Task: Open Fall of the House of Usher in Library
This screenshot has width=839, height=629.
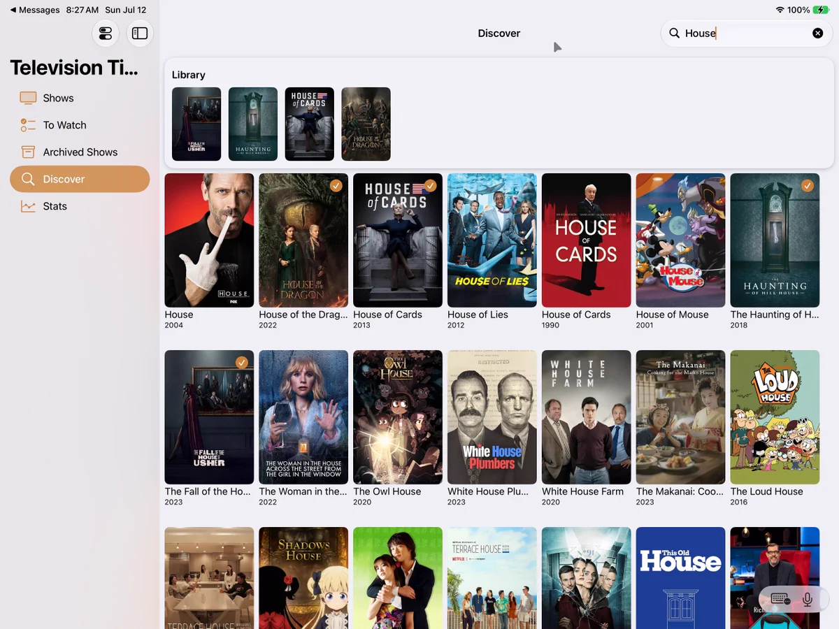Action: coord(196,124)
